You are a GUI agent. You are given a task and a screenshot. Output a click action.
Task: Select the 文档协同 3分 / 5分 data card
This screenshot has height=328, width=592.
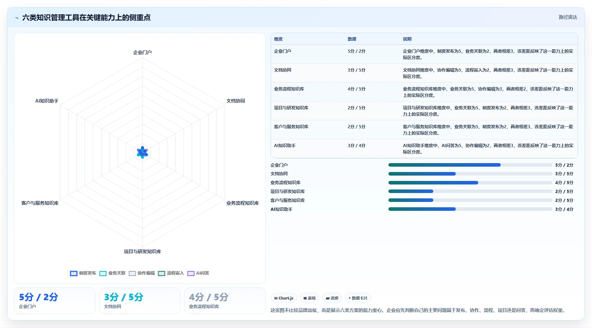pos(140,301)
